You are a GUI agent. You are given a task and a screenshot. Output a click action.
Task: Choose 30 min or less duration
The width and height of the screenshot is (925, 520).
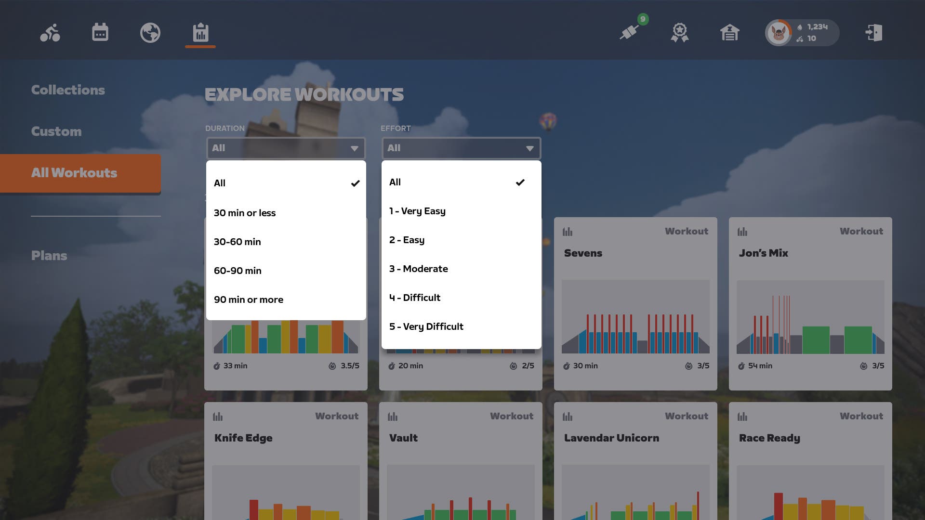click(x=245, y=213)
